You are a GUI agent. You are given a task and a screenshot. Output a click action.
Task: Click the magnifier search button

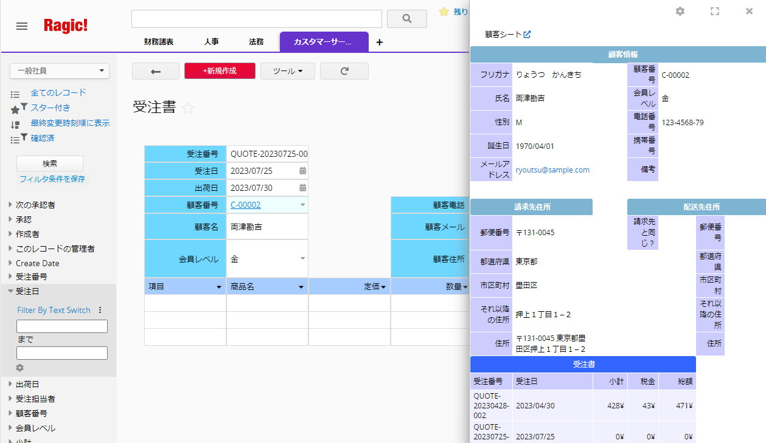pos(406,19)
